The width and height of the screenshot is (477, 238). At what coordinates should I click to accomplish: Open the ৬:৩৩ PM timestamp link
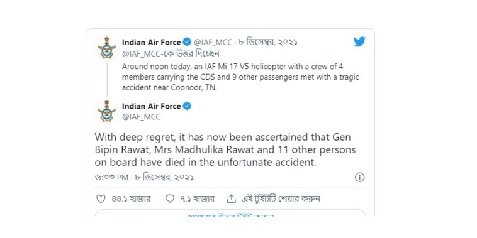point(111,178)
